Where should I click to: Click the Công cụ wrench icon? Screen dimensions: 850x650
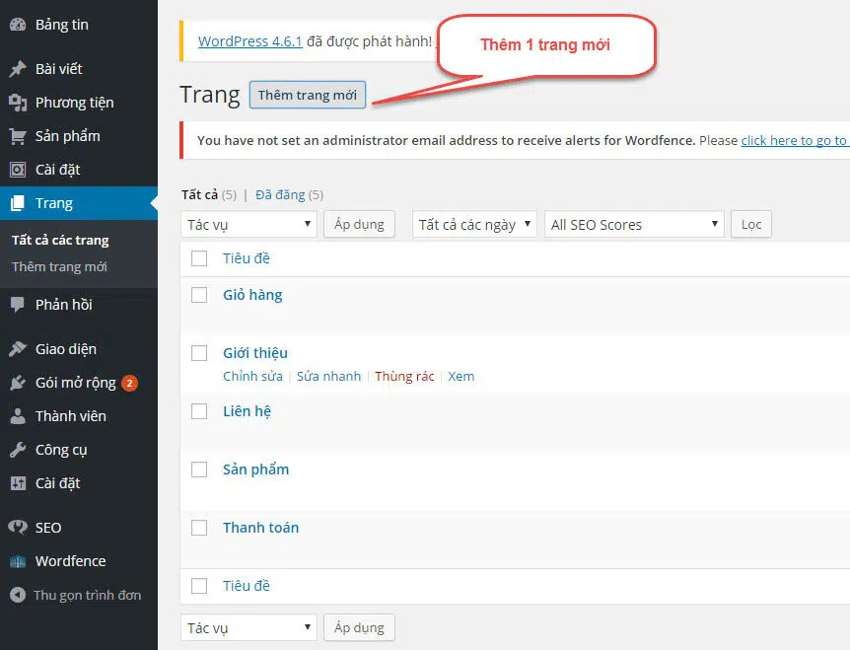[18, 450]
